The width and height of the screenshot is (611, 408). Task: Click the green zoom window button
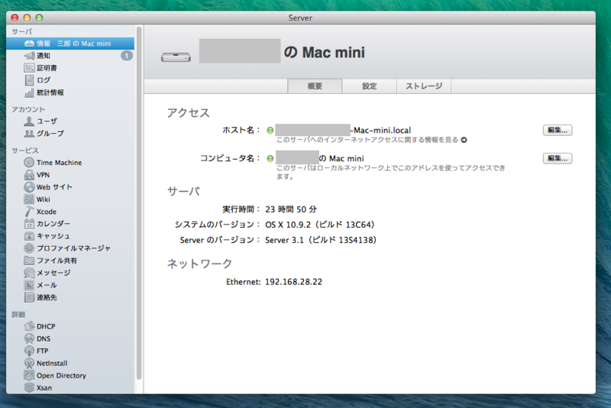[x=39, y=18]
